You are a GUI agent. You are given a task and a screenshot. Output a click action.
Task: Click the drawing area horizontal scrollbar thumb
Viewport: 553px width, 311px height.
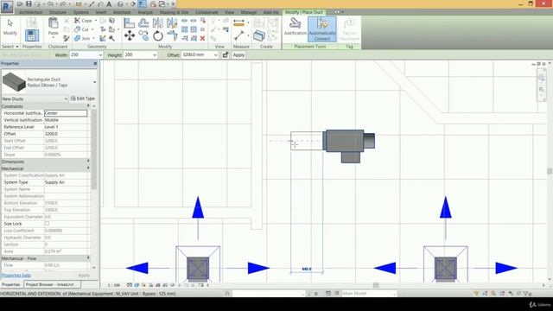pyautogui.click(x=376, y=285)
